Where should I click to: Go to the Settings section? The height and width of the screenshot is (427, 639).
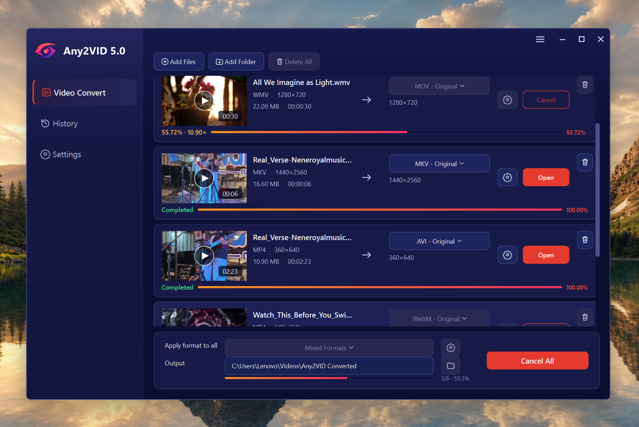(x=61, y=154)
